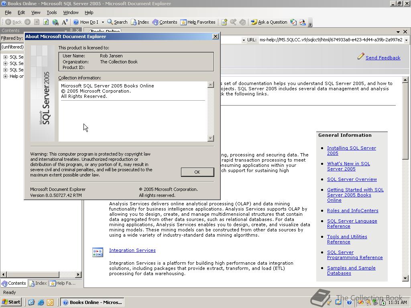
Task: Toggle auto-hide pin on Contents panel
Action: click(x=71, y=30)
